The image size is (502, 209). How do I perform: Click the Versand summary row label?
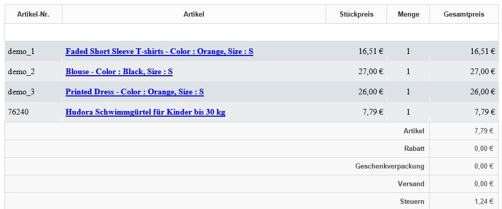coord(411,184)
